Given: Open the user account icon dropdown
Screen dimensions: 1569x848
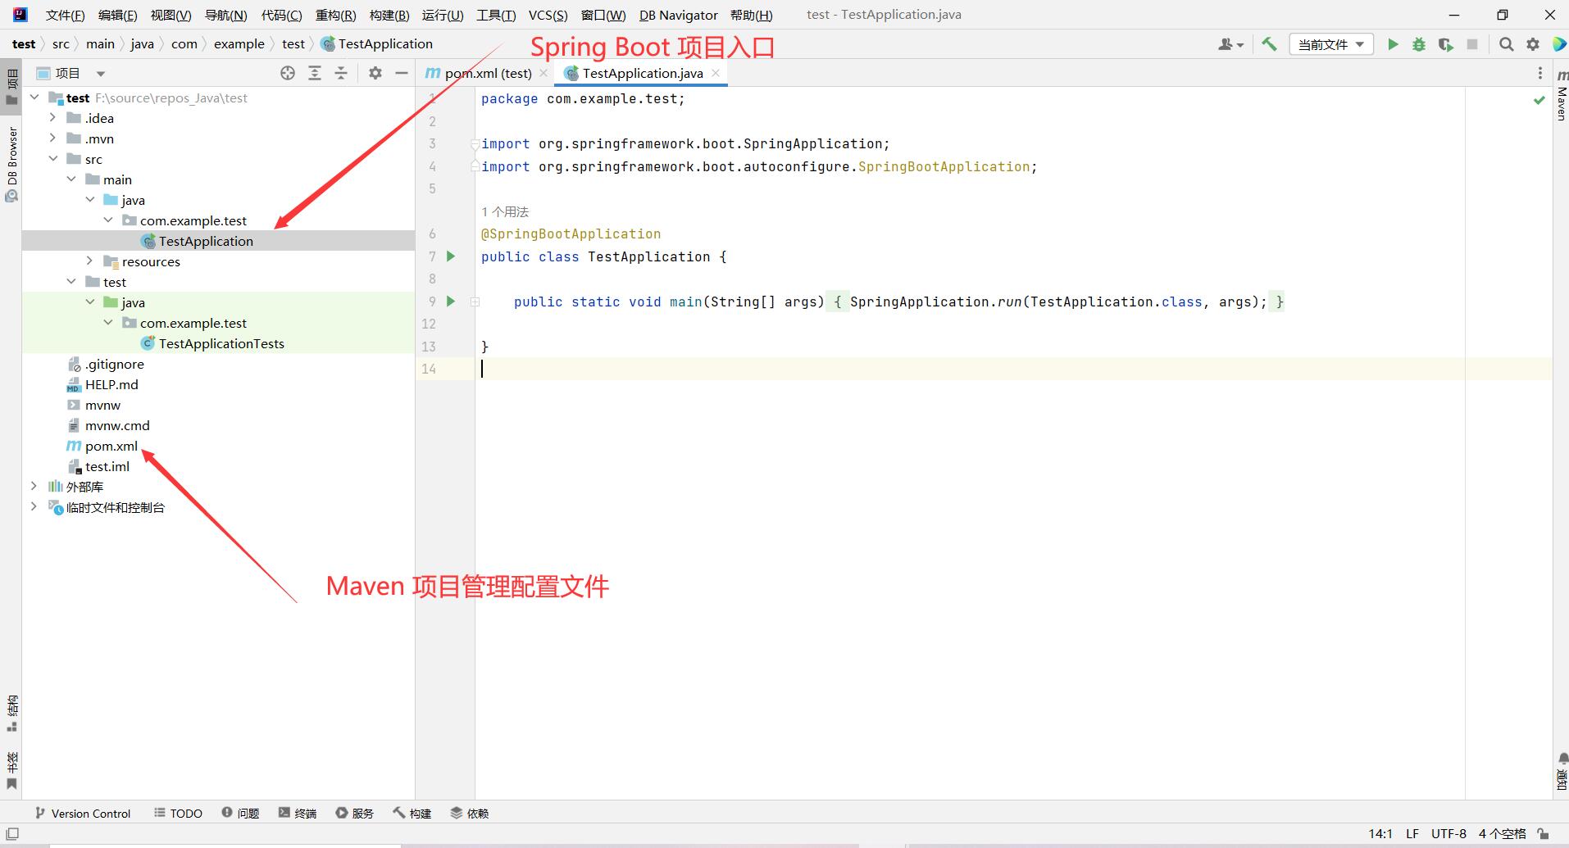Looking at the screenshot, I should pos(1230,44).
